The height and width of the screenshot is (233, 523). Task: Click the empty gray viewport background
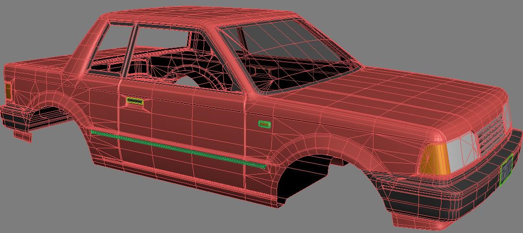tap(431, 29)
